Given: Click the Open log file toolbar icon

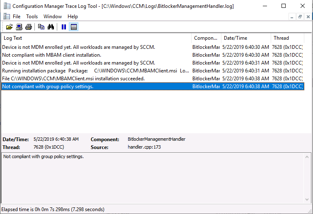Looking at the screenshot, I should point(9,27).
